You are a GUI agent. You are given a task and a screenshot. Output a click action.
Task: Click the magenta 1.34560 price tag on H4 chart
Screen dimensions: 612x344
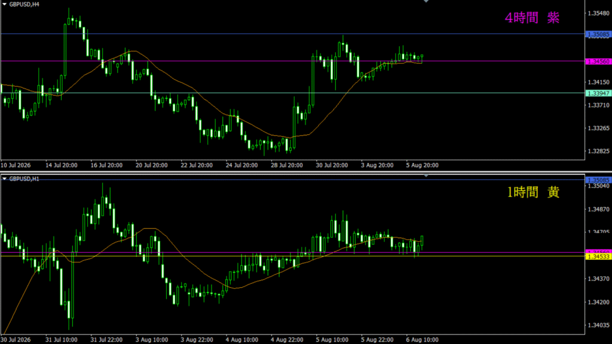click(x=598, y=62)
